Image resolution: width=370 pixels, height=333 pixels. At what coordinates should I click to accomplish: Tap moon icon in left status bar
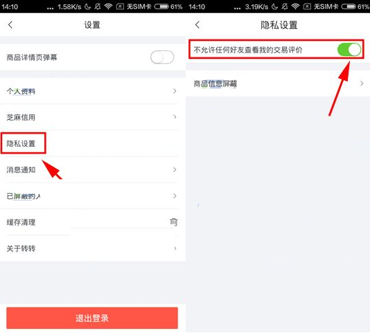[x=87, y=7]
